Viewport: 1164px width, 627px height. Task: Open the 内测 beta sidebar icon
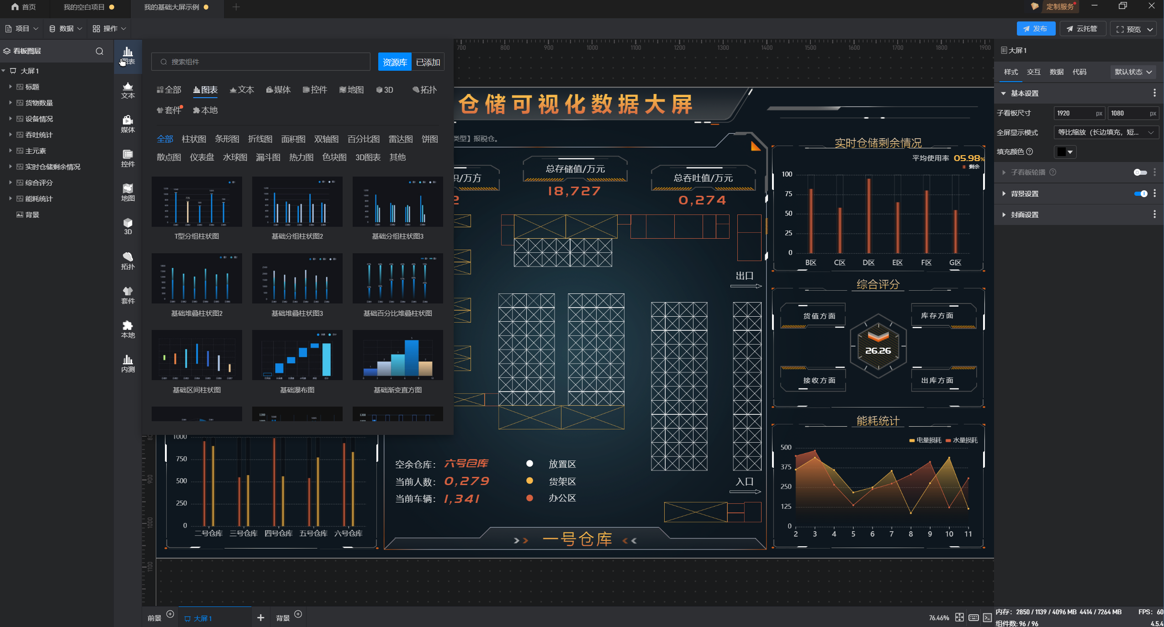(x=127, y=363)
